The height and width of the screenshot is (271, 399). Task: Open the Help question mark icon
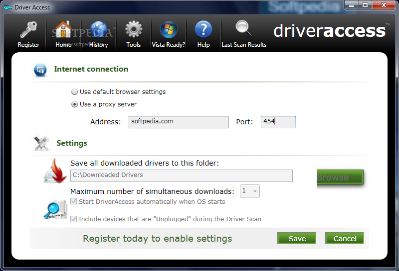[x=203, y=29]
